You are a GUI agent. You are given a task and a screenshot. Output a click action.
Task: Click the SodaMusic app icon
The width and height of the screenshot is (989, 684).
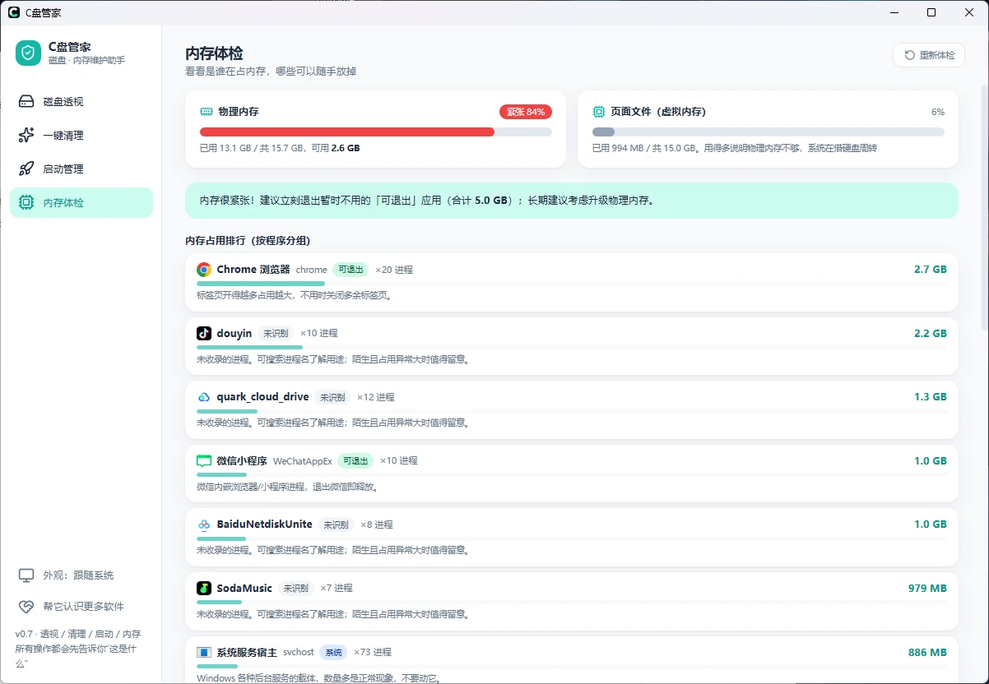(204, 588)
